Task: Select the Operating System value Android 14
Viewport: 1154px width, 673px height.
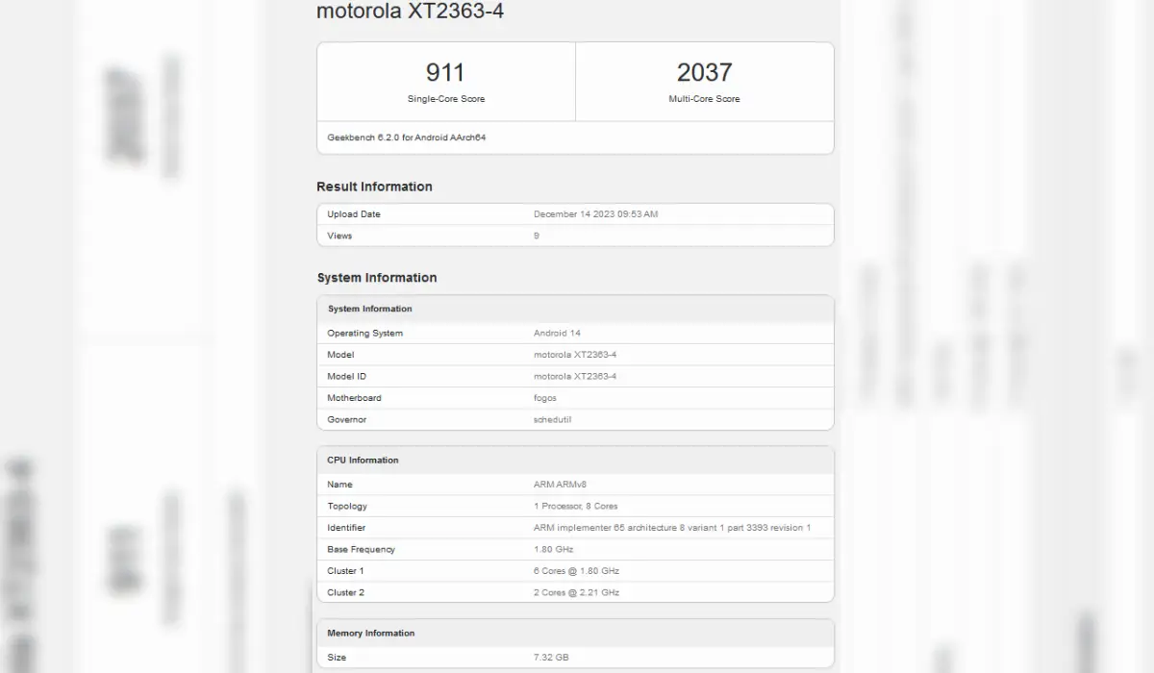Action: (557, 333)
